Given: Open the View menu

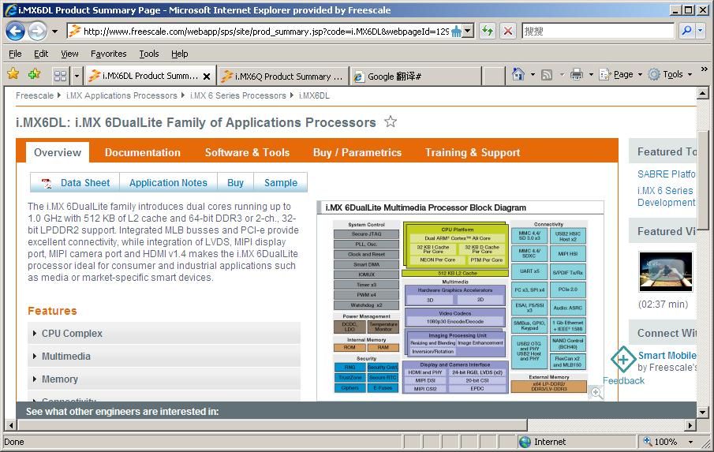Looking at the screenshot, I should pyautogui.click(x=69, y=54).
